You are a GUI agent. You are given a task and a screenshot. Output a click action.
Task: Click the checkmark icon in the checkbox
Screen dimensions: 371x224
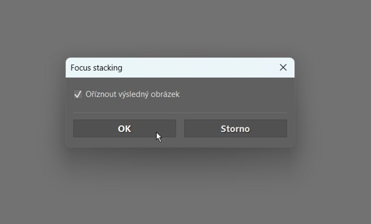click(x=78, y=94)
